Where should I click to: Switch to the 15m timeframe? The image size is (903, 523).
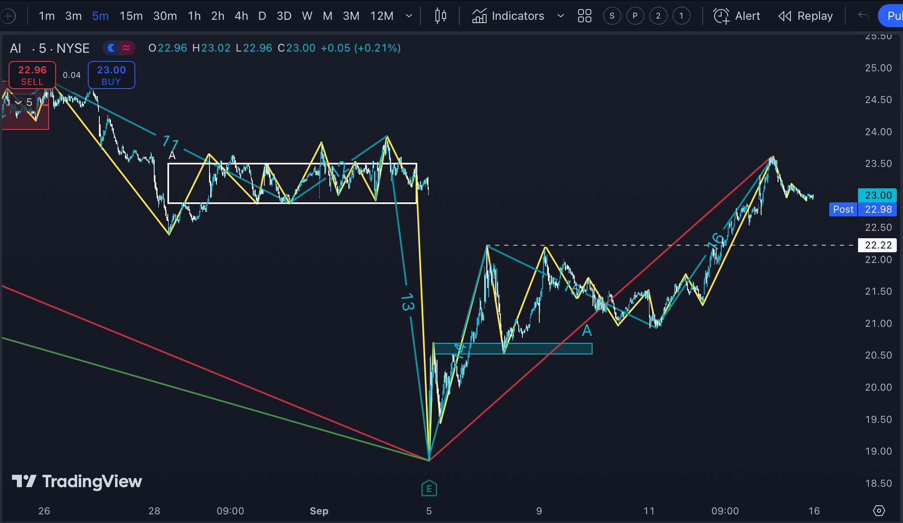coord(131,16)
